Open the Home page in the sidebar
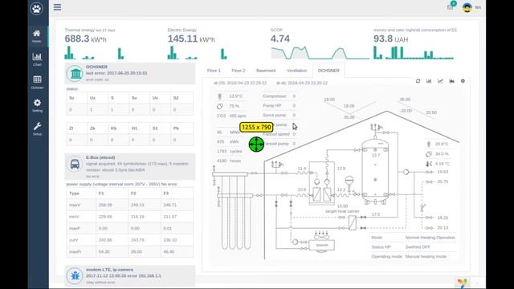This screenshot has height=289, width=514. pos(37,35)
